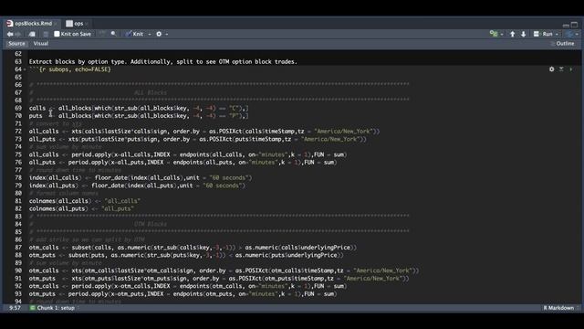
Task: Open Knit options dropdown arrow
Action: pos(150,34)
